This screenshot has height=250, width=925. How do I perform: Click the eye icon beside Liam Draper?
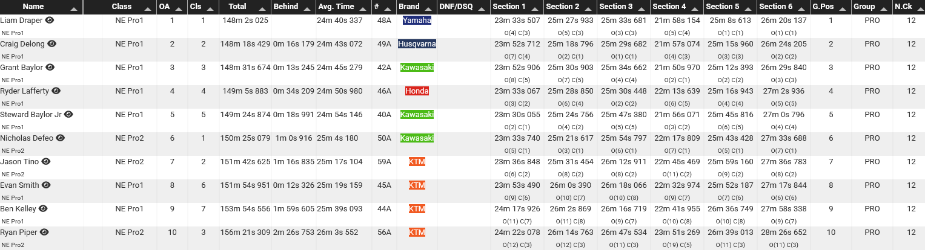click(x=50, y=20)
